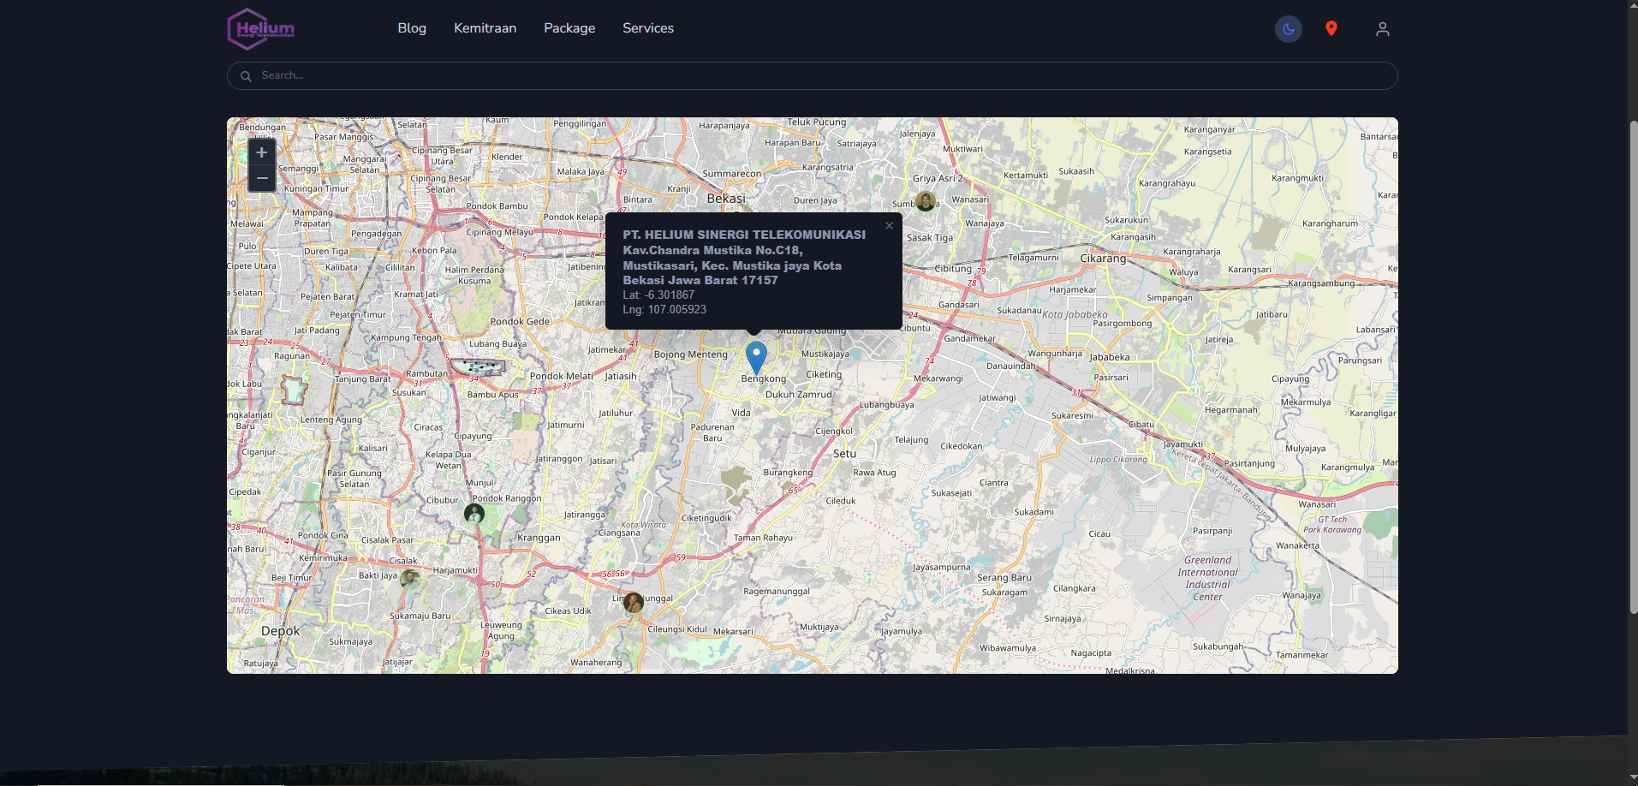Click the popup title PT. HELIUM SINERGI TELEKOMUNIKASI

pyautogui.click(x=744, y=235)
